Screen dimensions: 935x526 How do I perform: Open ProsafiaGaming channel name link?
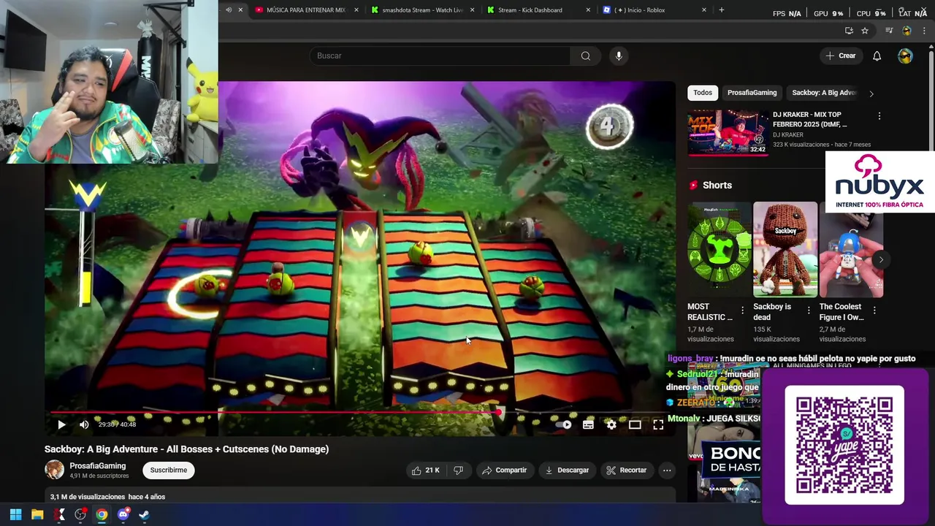98,466
